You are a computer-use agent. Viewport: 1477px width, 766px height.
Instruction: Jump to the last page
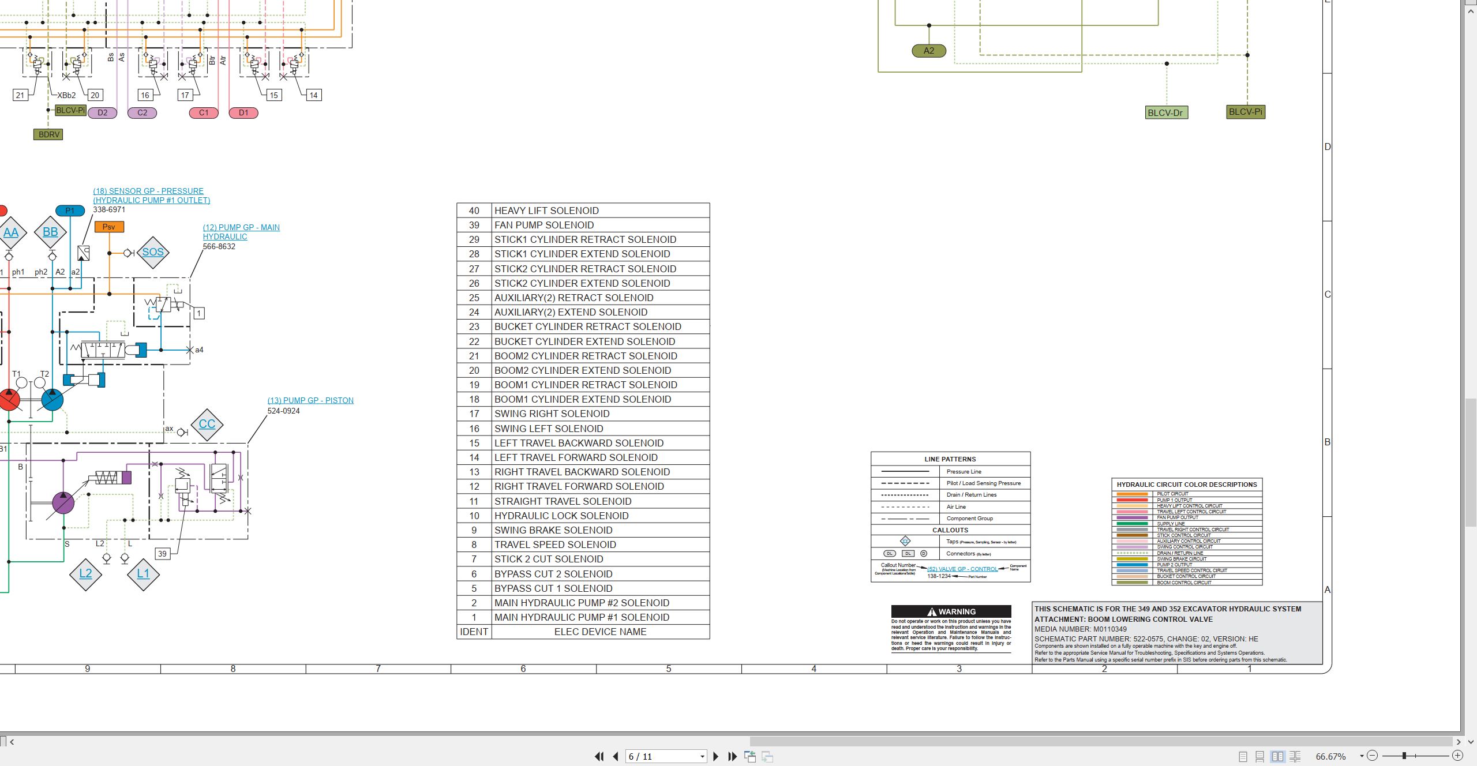733,756
